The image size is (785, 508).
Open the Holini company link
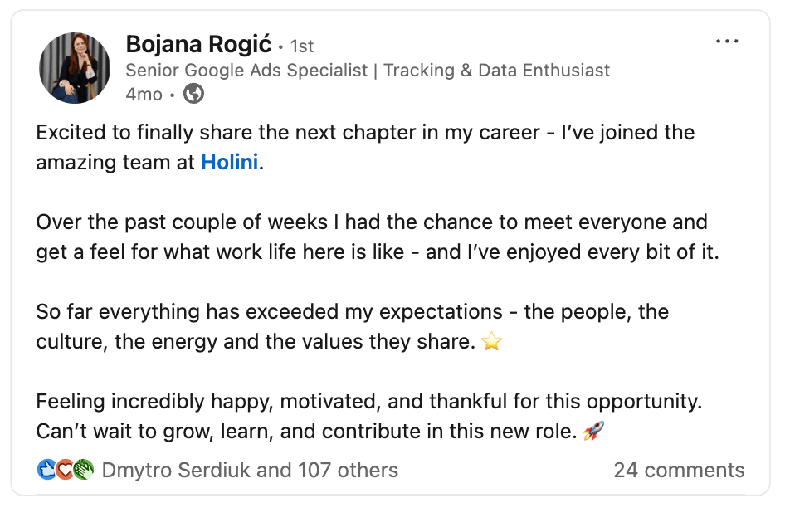tap(231, 163)
